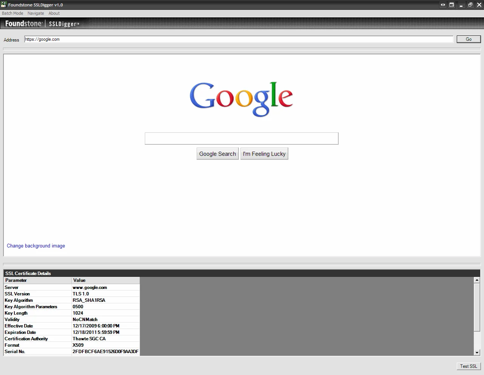
Task: Click the SSLDigger app icon in title bar
Action: click(4, 5)
